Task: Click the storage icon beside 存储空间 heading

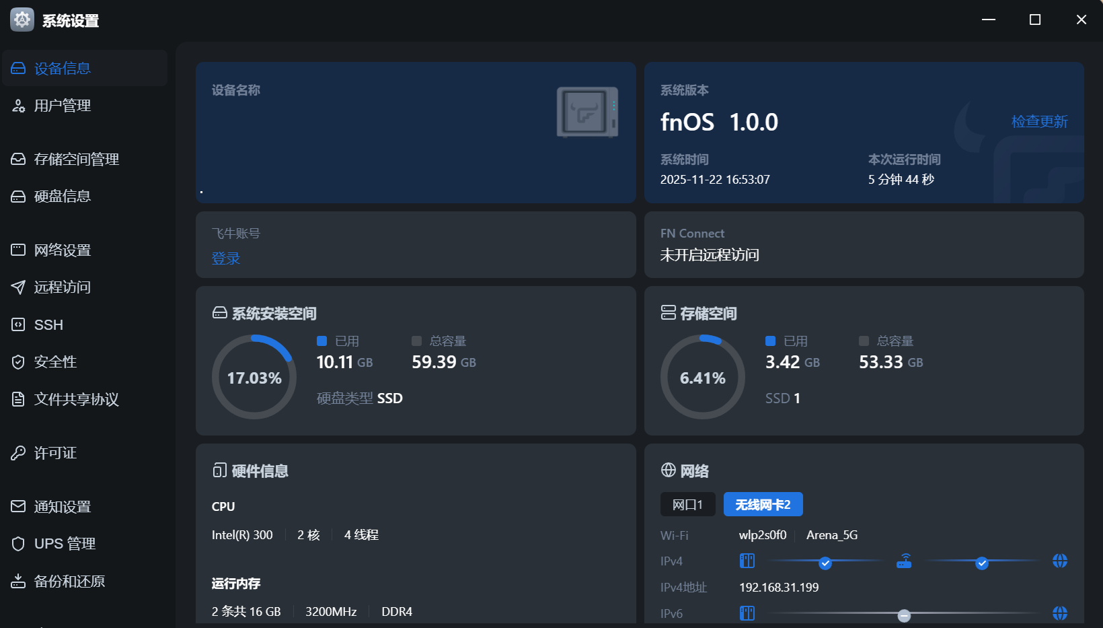Action: point(669,313)
